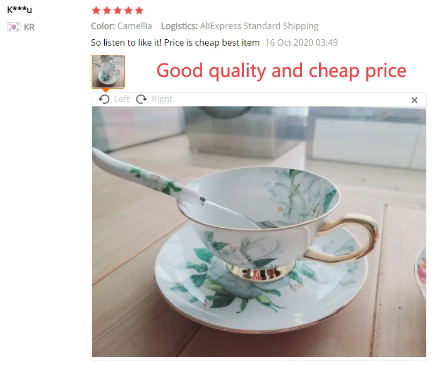
Task: Click the fourth red rating star
Action: pyautogui.click(x=128, y=11)
